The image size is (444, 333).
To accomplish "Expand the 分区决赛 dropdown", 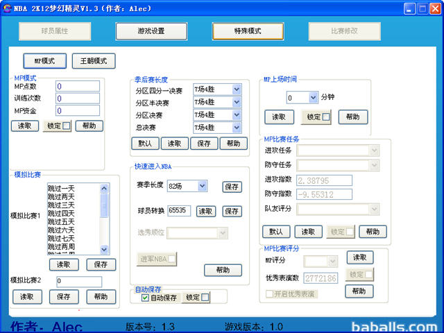I will pyautogui.click(x=237, y=114).
